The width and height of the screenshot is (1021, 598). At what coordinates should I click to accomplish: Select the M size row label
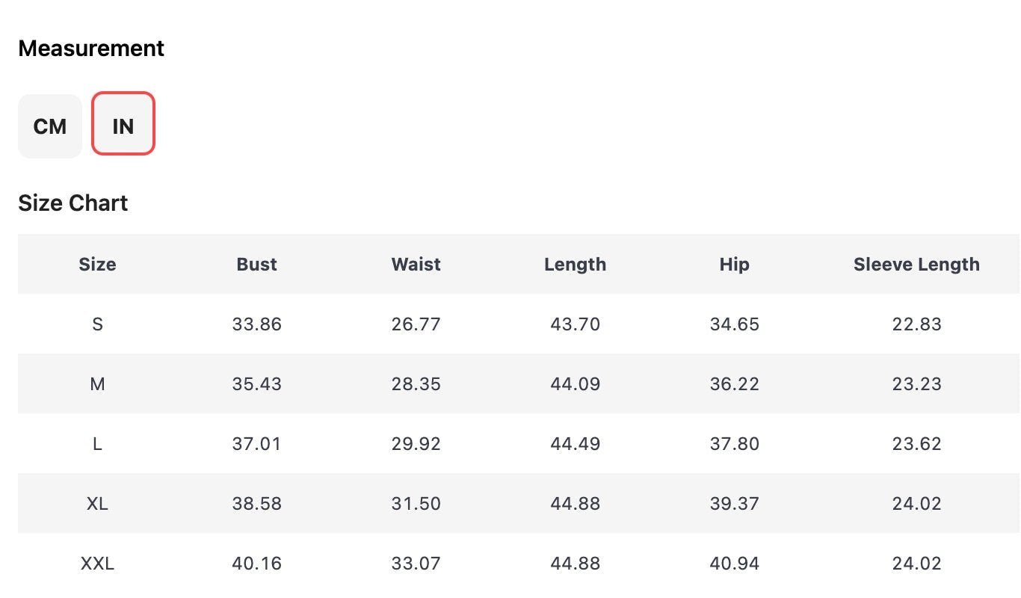pyautogui.click(x=97, y=384)
